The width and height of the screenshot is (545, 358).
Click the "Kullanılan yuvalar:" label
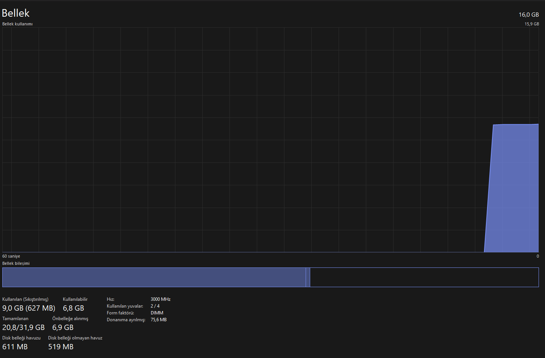pos(125,306)
